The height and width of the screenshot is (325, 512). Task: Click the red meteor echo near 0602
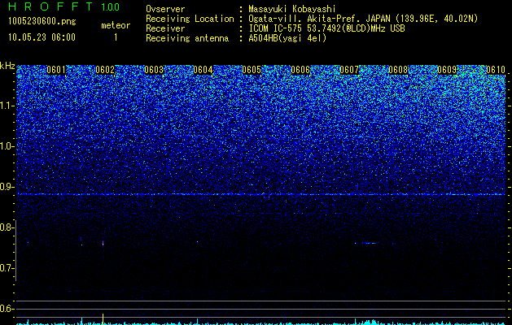(x=103, y=243)
